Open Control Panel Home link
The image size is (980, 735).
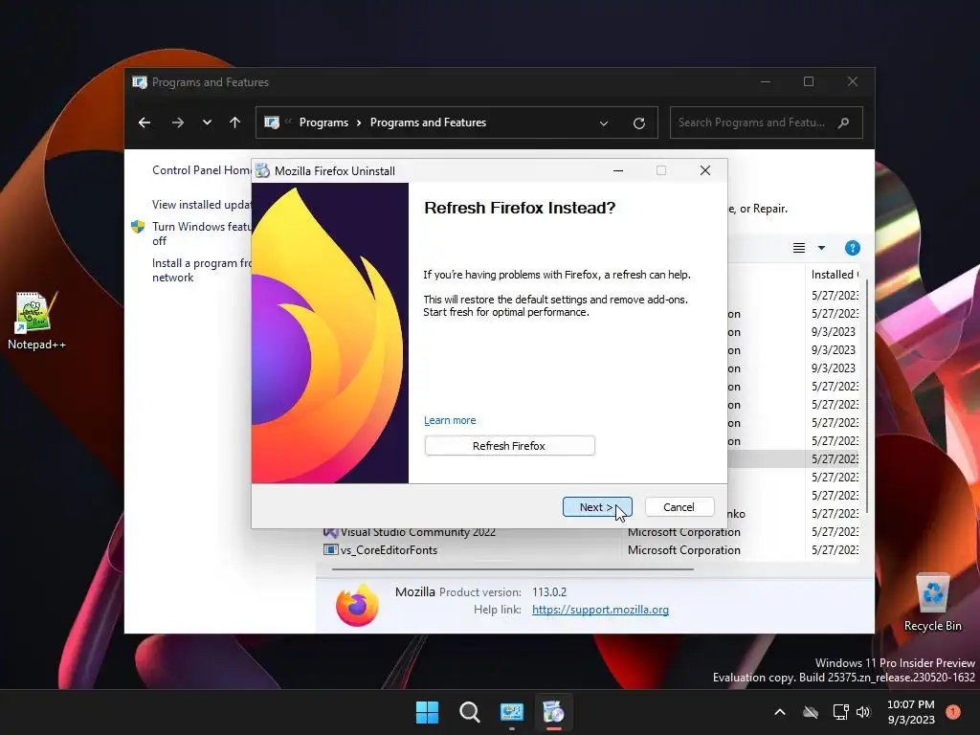pyautogui.click(x=201, y=170)
